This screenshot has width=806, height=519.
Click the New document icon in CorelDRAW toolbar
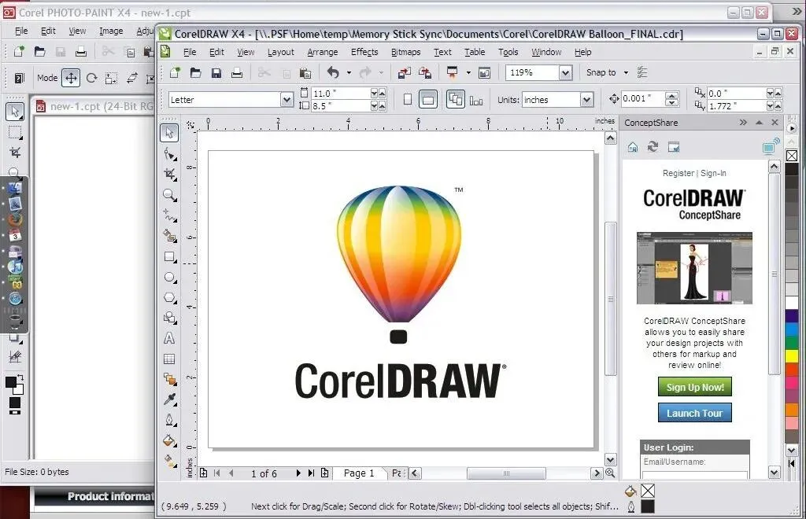[175, 73]
